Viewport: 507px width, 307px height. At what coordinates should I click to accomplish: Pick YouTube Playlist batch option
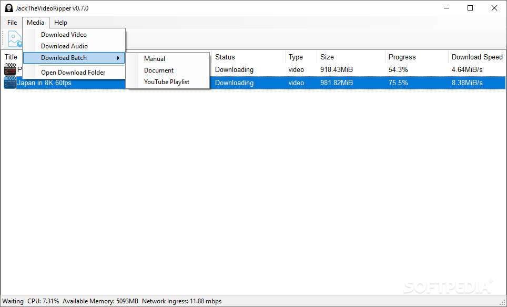pyautogui.click(x=167, y=82)
